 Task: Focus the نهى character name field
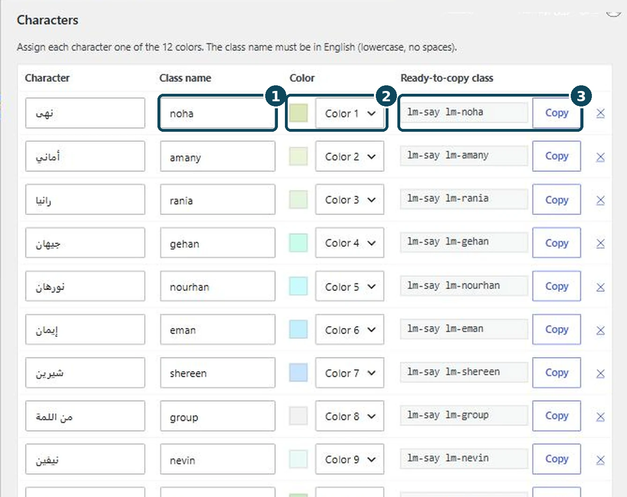pyautogui.click(x=85, y=113)
